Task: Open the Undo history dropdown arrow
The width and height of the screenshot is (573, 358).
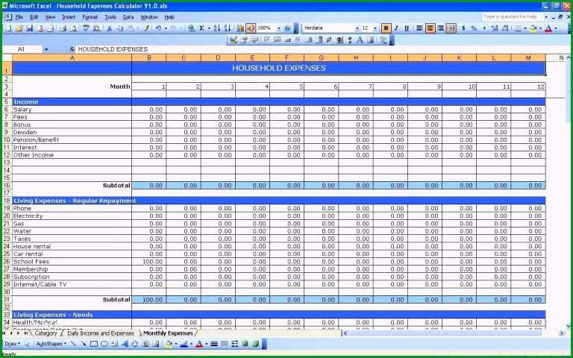Action: click(166, 28)
